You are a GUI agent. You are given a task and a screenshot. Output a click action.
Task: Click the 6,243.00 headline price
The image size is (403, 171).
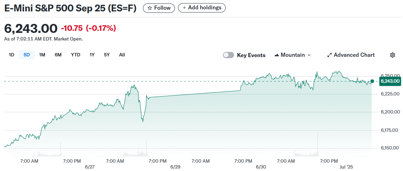(x=31, y=28)
